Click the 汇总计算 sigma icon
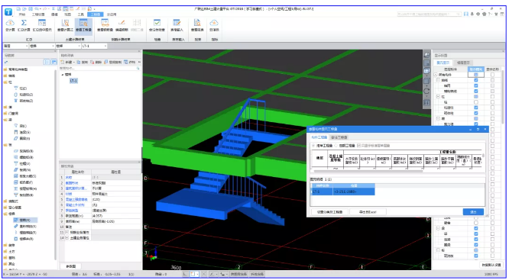 (x=24, y=23)
